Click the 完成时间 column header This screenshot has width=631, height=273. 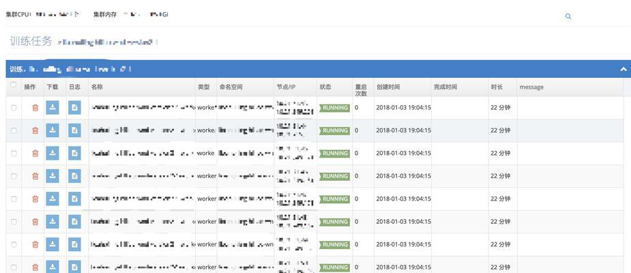[x=445, y=87]
